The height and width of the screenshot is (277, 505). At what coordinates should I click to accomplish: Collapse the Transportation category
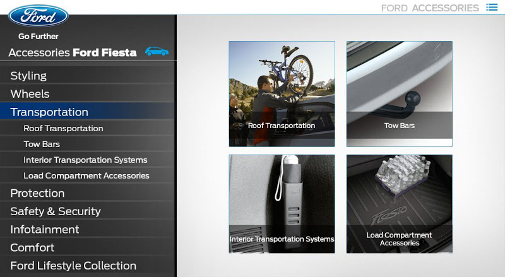pos(88,112)
